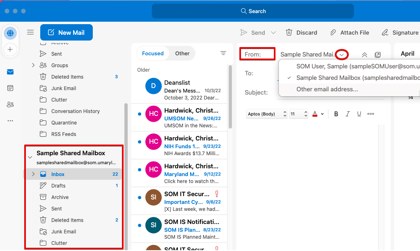This screenshot has height=251, width=420.
Task: Click the New Mail button
Action: pyautogui.click(x=67, y=32)
